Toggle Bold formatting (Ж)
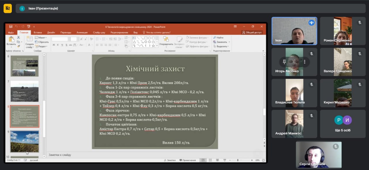The height and width of the screenshot is (170, 369). click(54, 45)
